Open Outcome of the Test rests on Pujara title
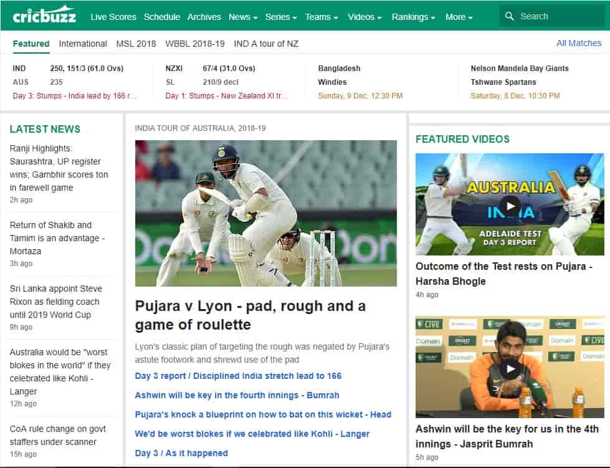The width and height of the screenshot is (610, 468). point(504,274)
